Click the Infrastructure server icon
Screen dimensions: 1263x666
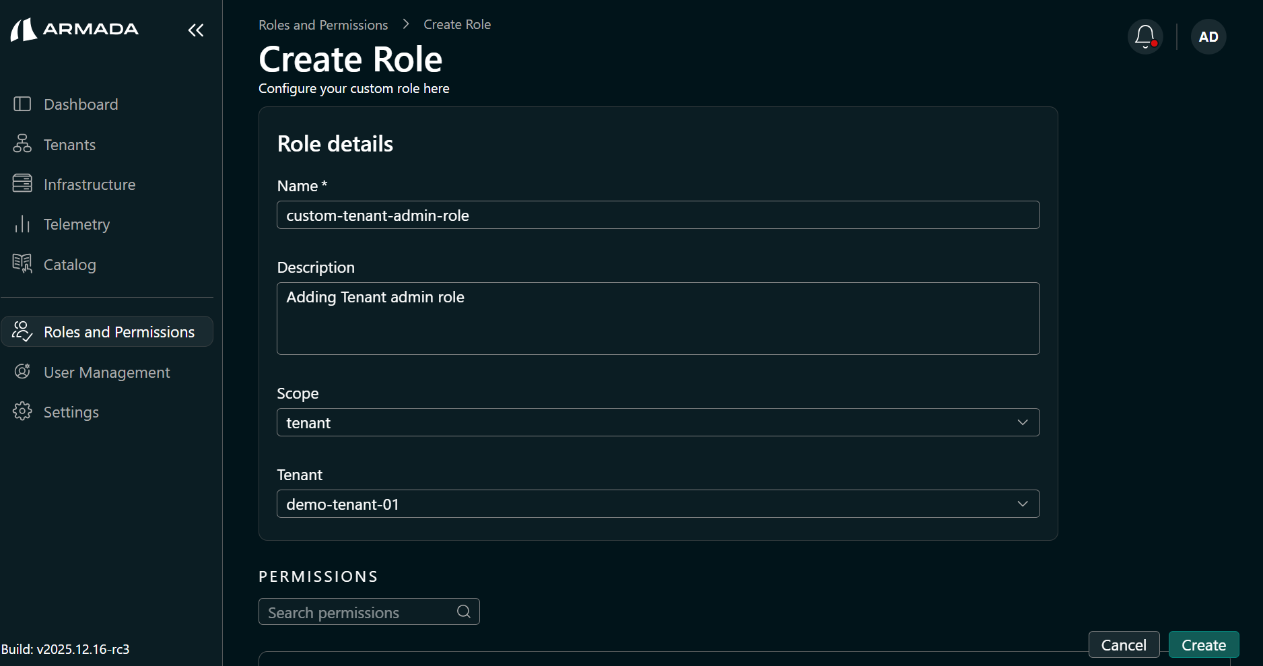tap(22, 184)
